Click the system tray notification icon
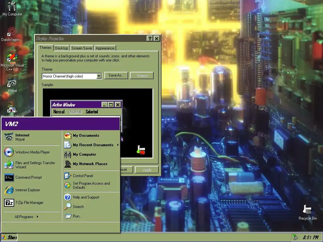This screenshot has width=323, height=242. (x=295, y=237)
